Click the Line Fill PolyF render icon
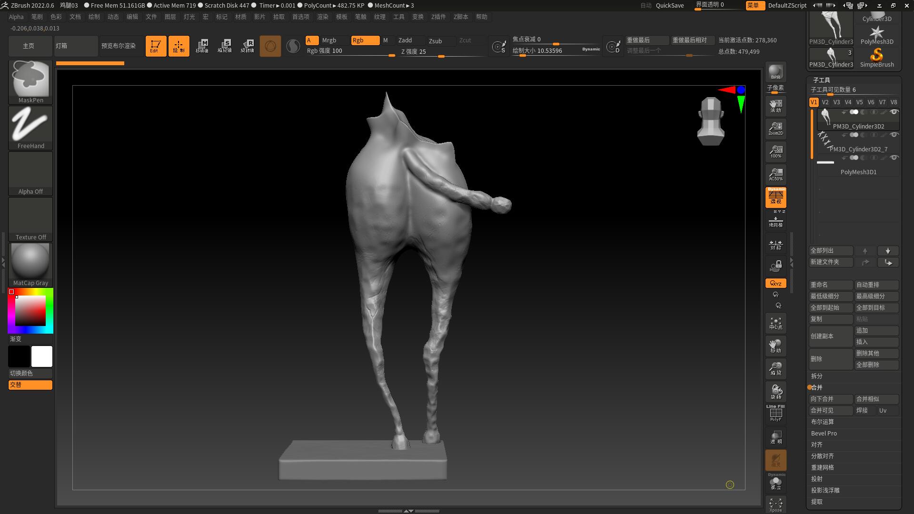914x514 pixels. [775, 412]
